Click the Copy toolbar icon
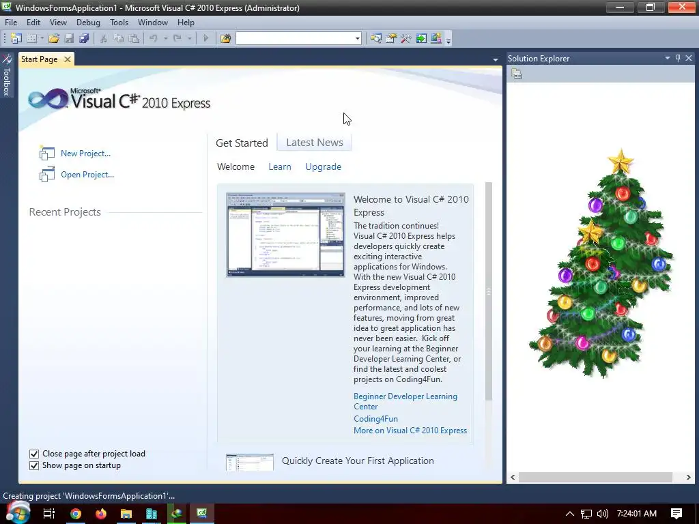This screenshot has width=699, height=524. (x=119, y=39)
